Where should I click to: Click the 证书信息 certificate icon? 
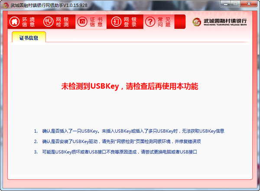[x=82, y=22]
